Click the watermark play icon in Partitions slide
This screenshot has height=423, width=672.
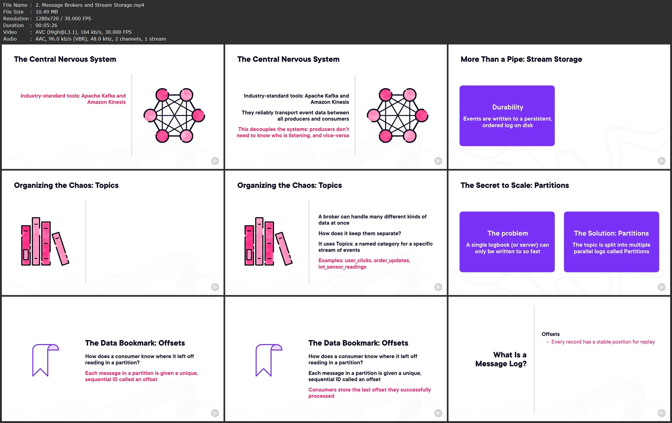[x=661, y=287]
